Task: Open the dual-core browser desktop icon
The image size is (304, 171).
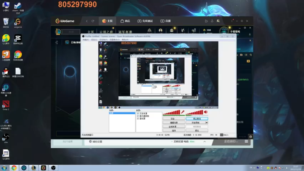Action: (x=18, y=56)
